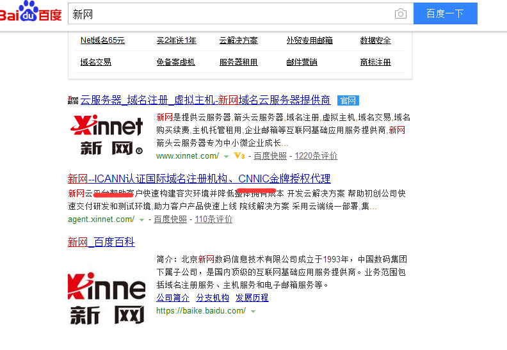Viewport: 507px width, 350px height.
Task: Open the 域名交易 link
Action: point(96,62)
